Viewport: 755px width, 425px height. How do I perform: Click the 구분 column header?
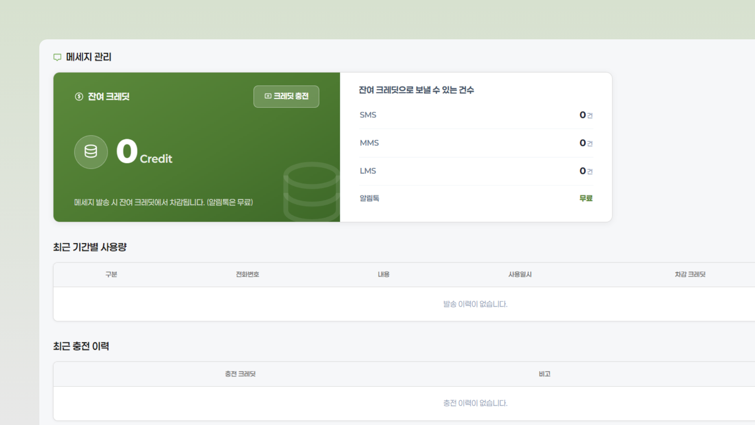pyautogui.click(x=111, y=274)
